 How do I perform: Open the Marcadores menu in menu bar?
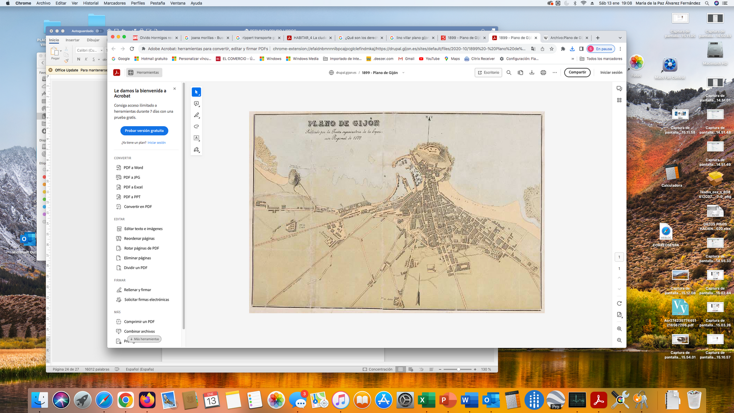point(115,3)
